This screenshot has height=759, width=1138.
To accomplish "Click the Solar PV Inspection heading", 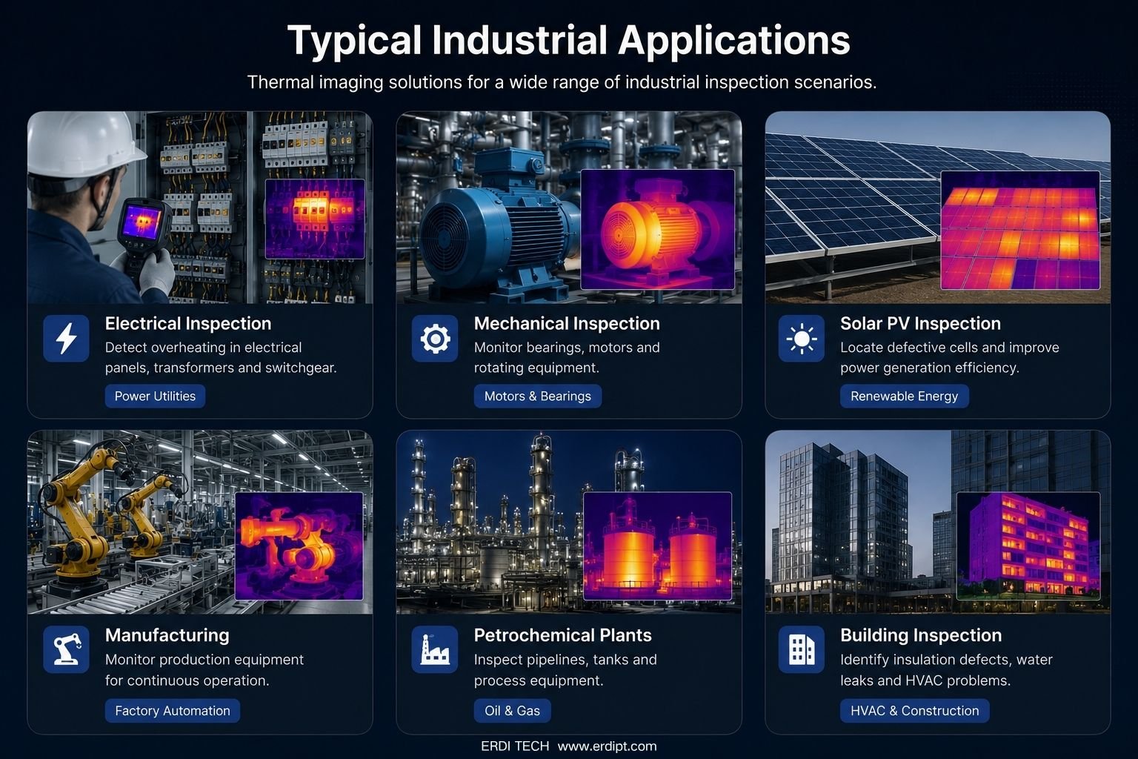I will tap(920, 323).
